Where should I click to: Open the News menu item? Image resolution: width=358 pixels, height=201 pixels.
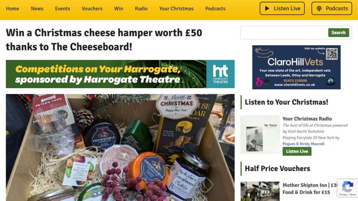37,8
